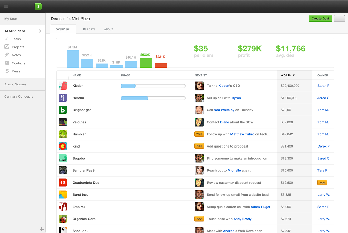Open My Stuff in sidebar

(x=11, y=19)
